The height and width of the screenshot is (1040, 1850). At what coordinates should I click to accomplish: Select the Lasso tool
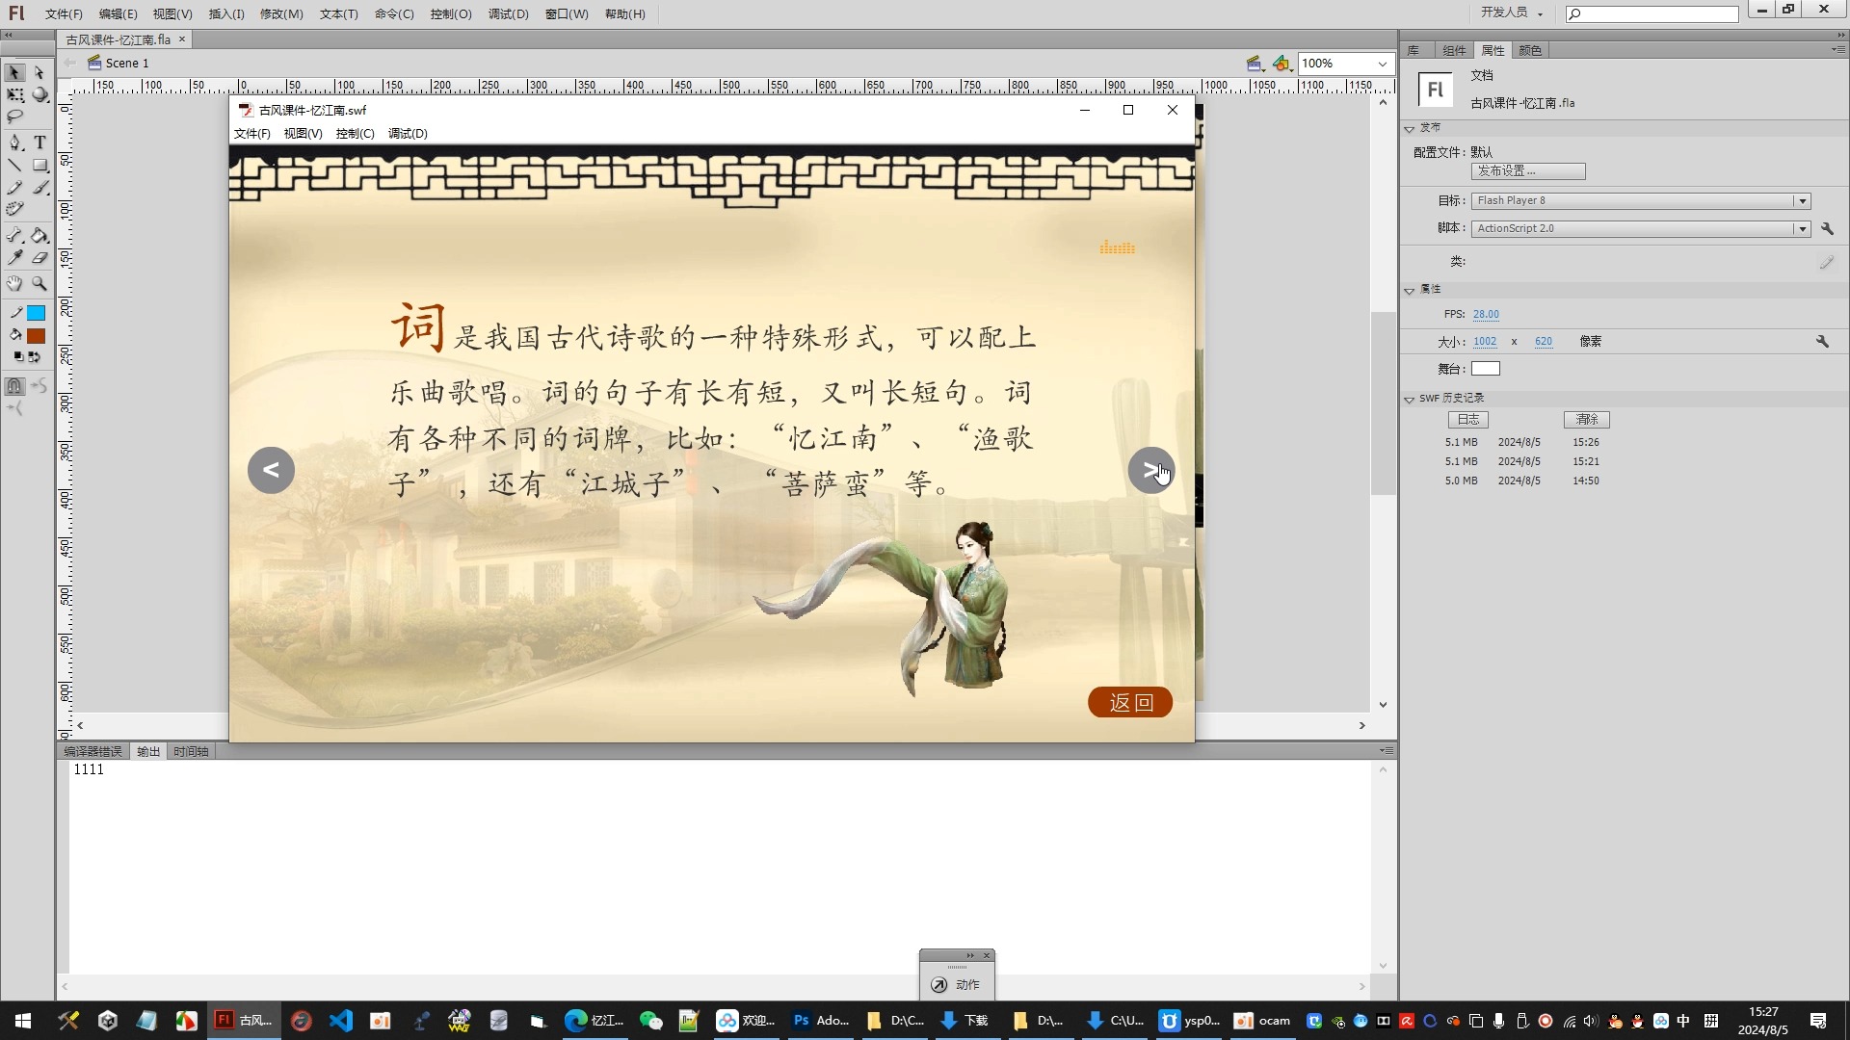[14, 117]
